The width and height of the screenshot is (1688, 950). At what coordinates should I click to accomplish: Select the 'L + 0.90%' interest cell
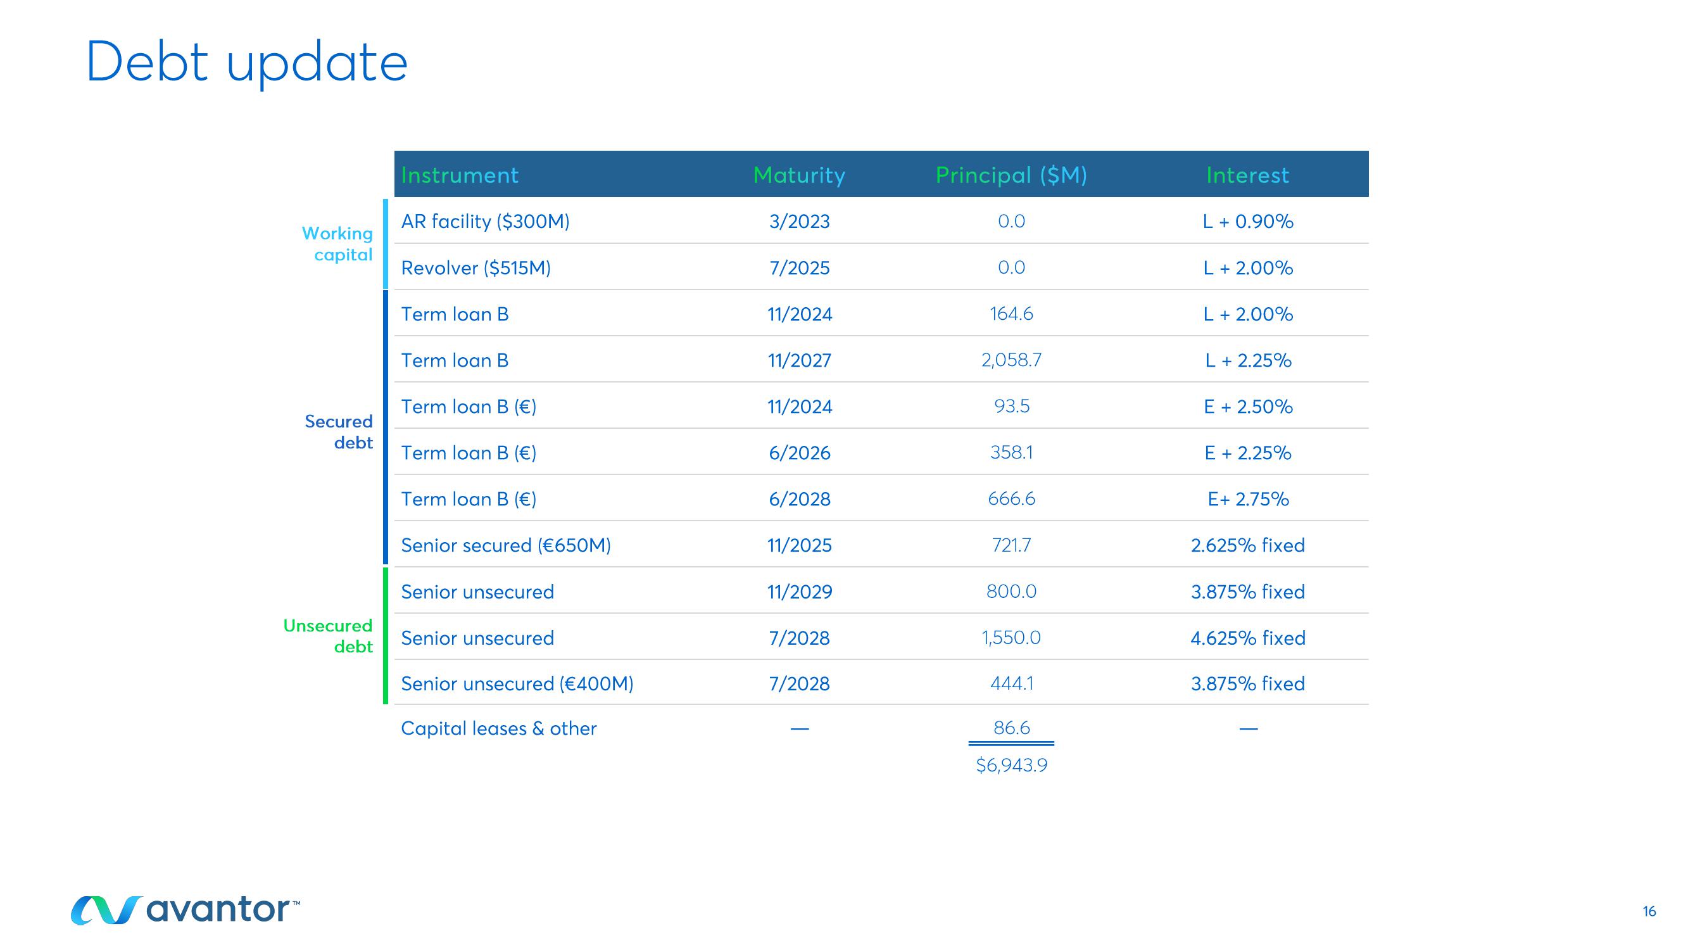point(1248,222)
